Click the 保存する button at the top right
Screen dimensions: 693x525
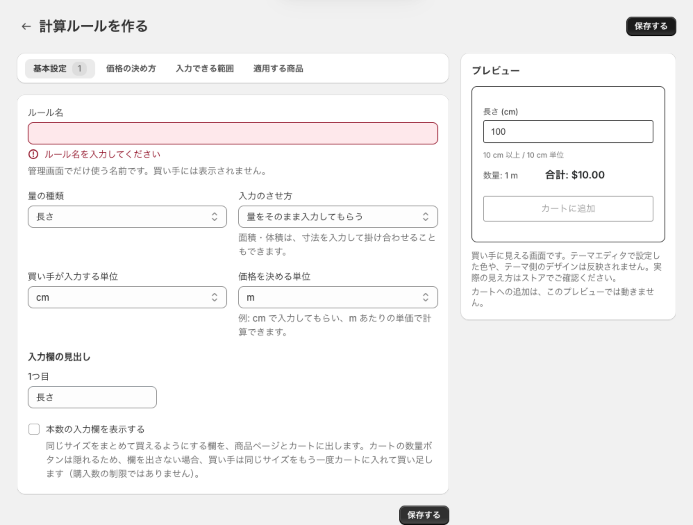click(651, 26)
